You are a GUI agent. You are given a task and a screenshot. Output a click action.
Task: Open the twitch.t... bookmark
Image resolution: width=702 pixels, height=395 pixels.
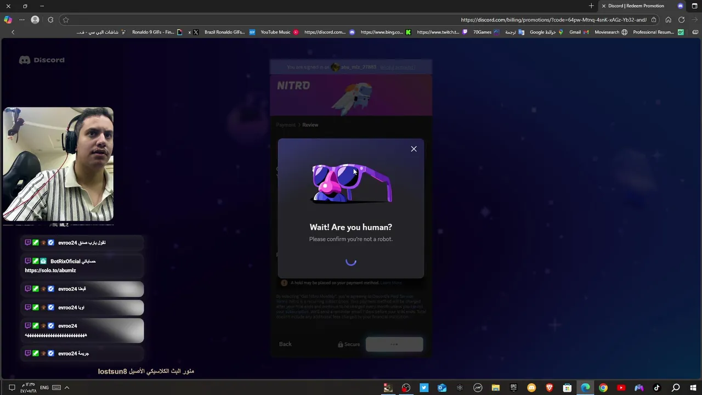442,32
